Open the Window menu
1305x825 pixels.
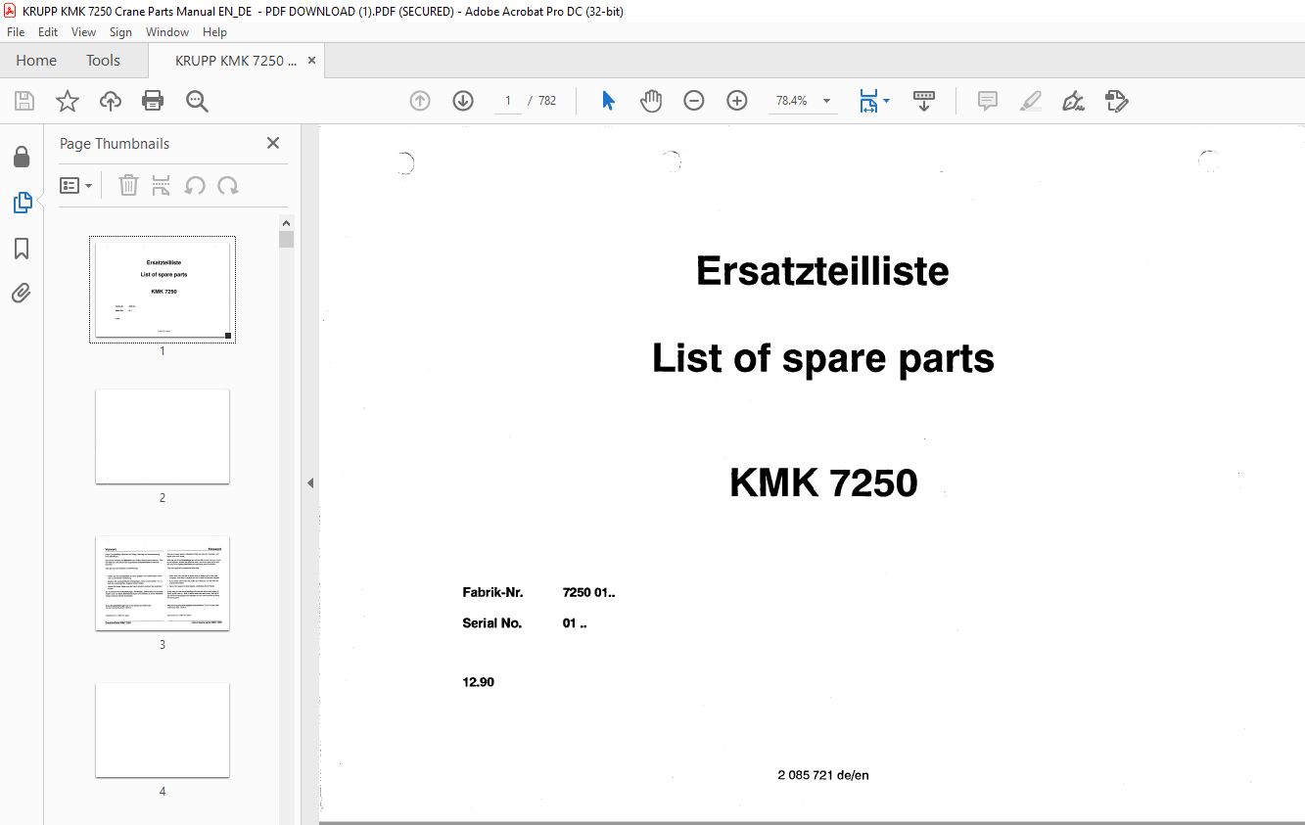point(167,32)
